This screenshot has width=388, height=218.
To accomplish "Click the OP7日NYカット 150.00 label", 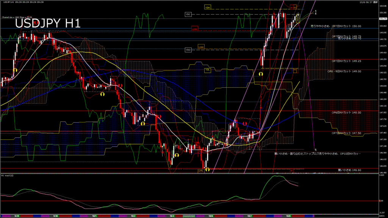I will (335, 26).
